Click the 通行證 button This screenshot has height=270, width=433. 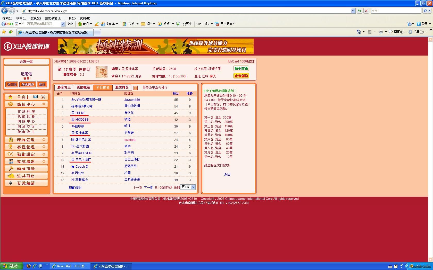coord(12,84)
